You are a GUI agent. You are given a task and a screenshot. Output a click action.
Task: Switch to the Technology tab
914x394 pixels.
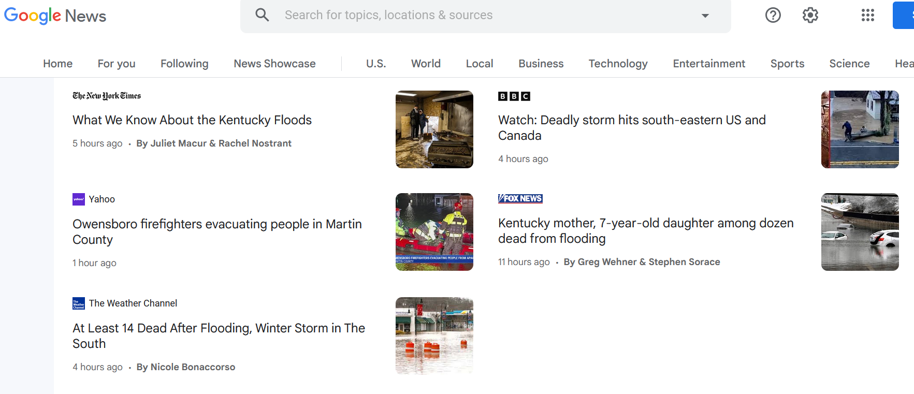(618, 64)
